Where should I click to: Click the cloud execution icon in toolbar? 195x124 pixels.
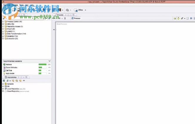(67, 10)
